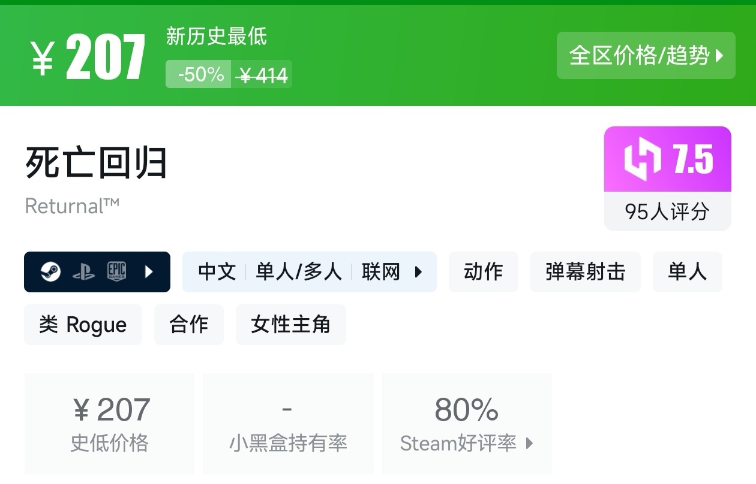Click the 死亡回归 game title
This screenshot has width=756, height=484.
[x=96, y=163]
